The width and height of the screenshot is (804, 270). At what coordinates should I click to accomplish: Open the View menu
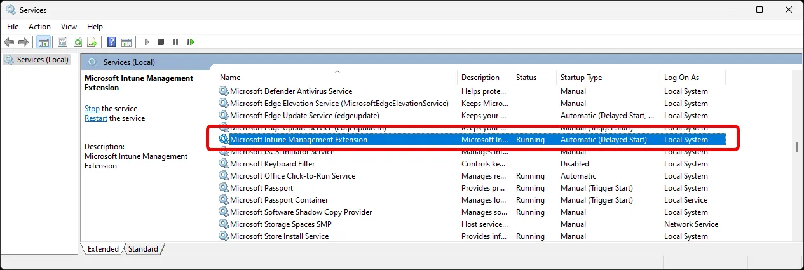tap(69, 27)
